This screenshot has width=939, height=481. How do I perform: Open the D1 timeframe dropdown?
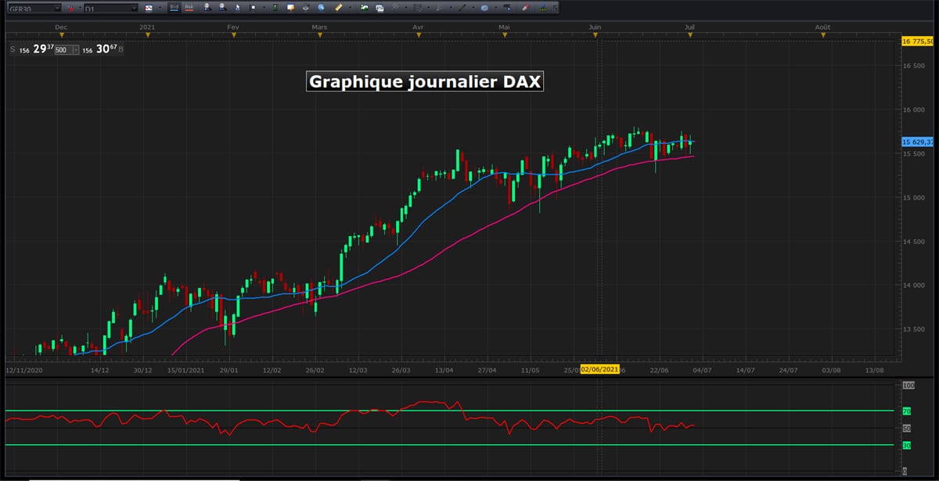(135, 7)
